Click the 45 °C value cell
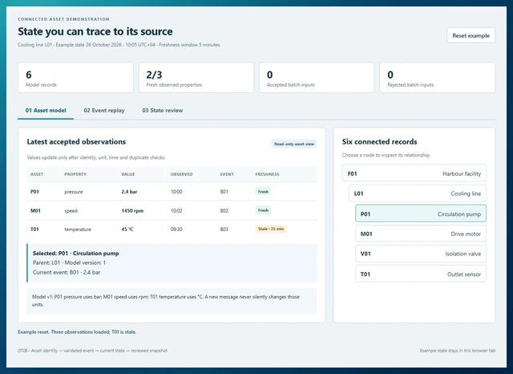The width and height of the screenshot is (513, 374). pyautogui.click(x=127, y=230)
